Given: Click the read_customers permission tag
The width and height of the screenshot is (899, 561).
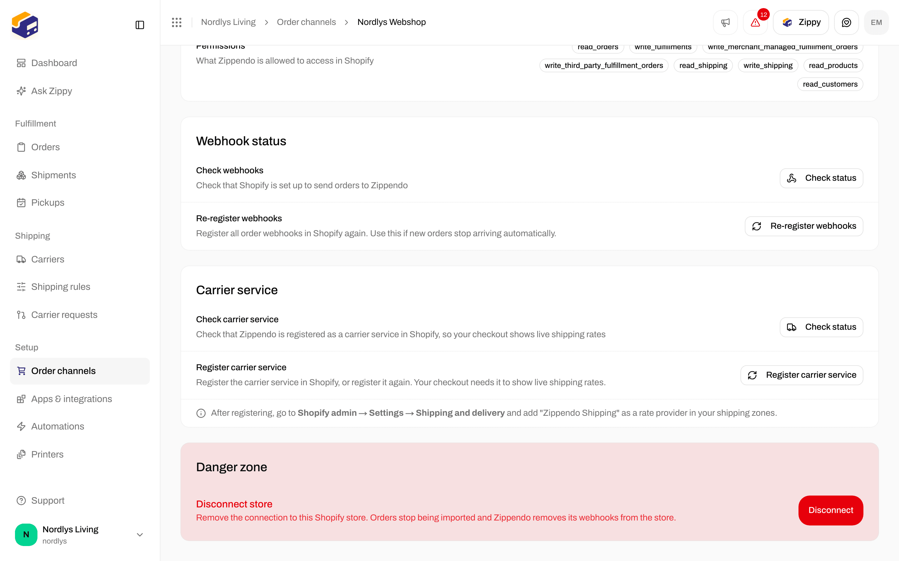Looking at the screenshot, I should click(x=830, y=84).
